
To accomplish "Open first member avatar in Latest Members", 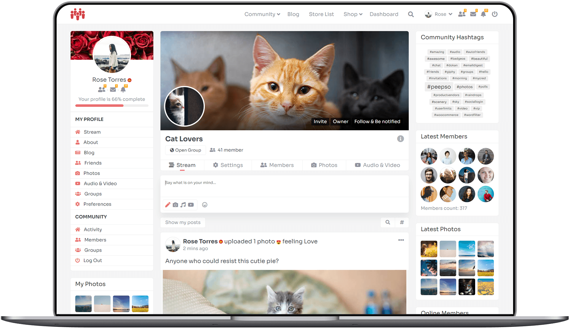I will pyautogui.click(x=429, y=156).
